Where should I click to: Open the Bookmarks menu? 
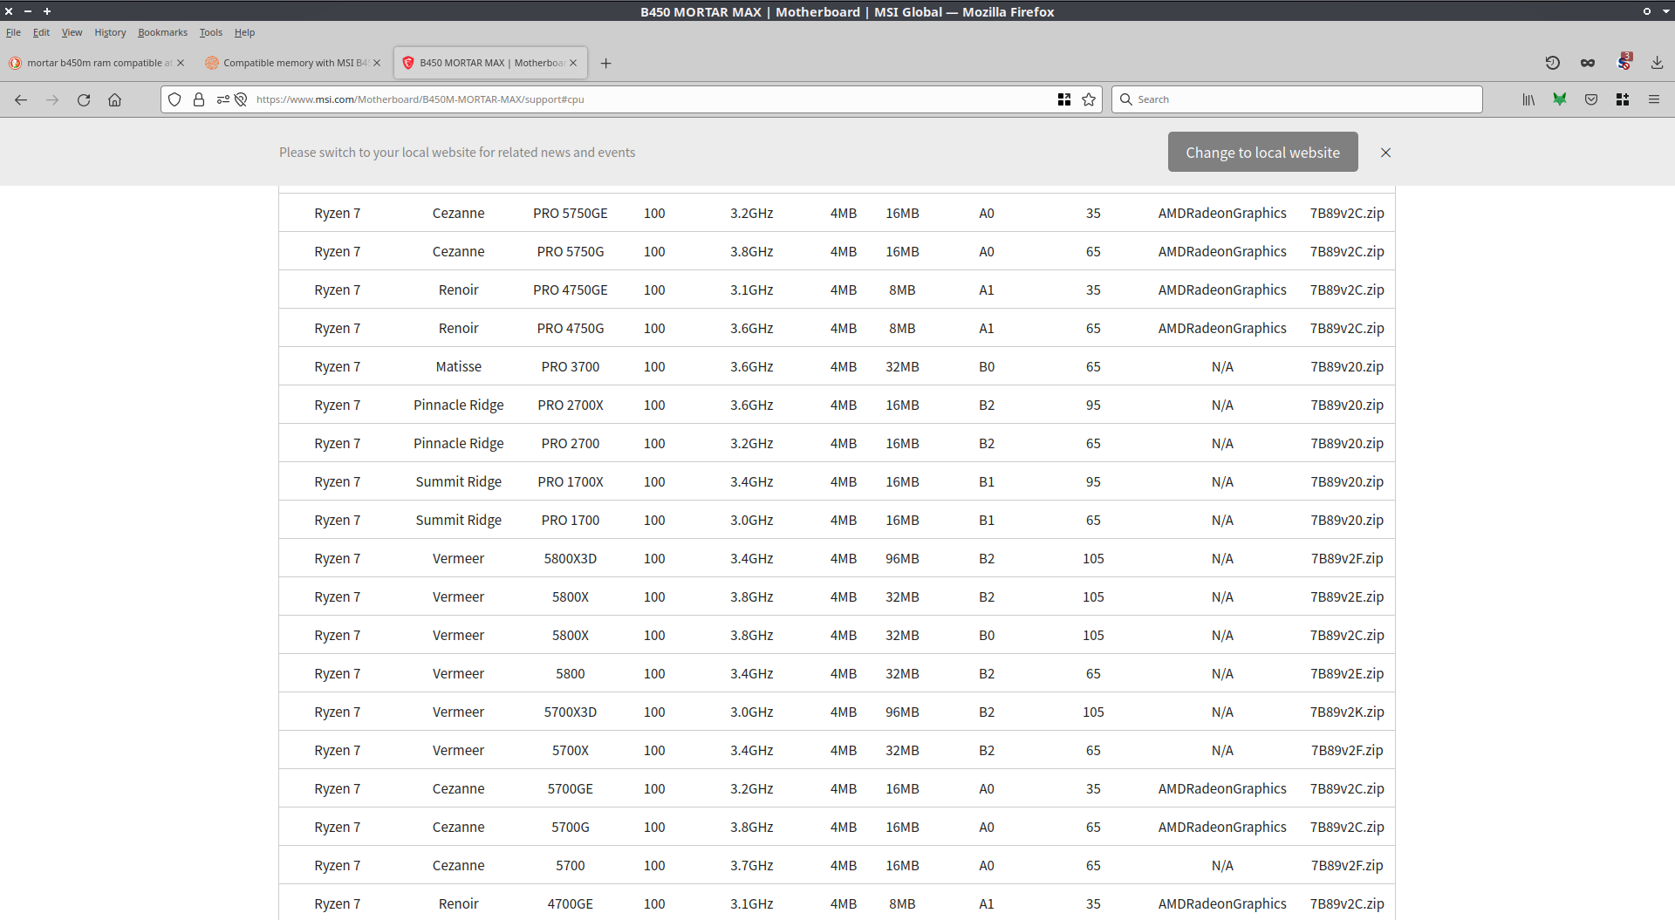click(162, 32)
